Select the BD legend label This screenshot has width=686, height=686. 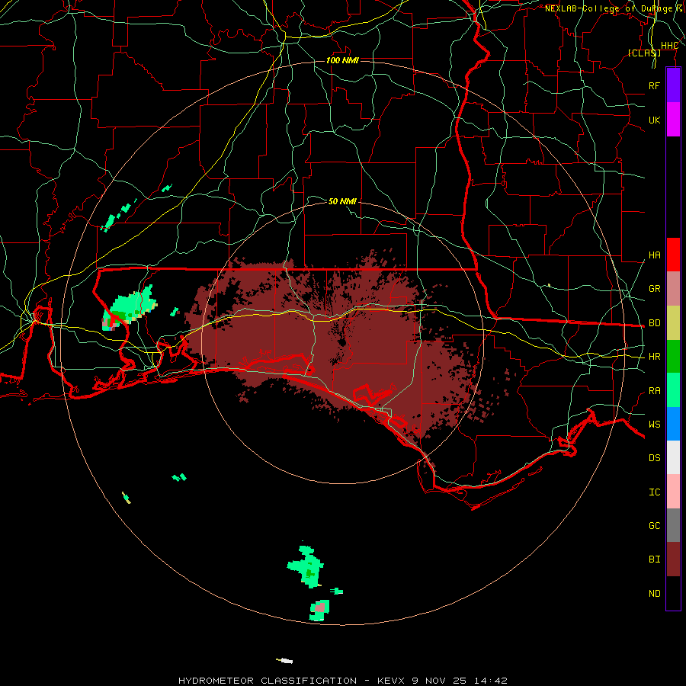pos(654,323)
